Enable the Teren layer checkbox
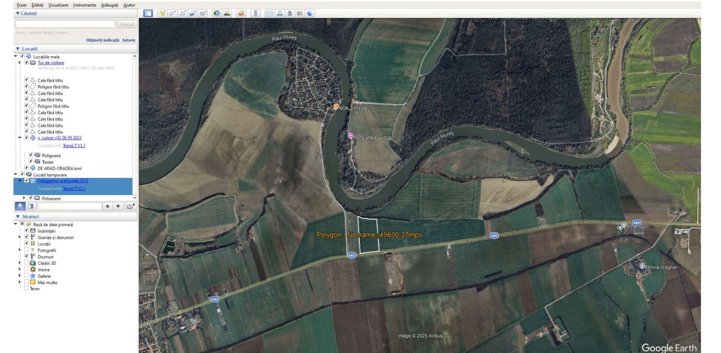 [x=26, y=288]
